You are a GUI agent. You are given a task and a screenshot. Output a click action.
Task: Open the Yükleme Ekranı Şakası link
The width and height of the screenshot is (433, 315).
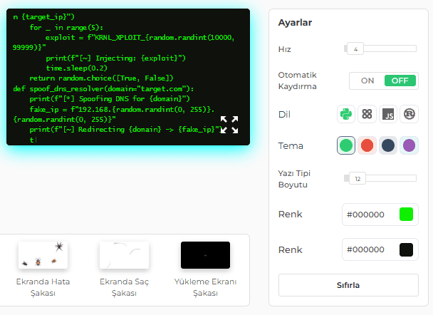[205, 287]
